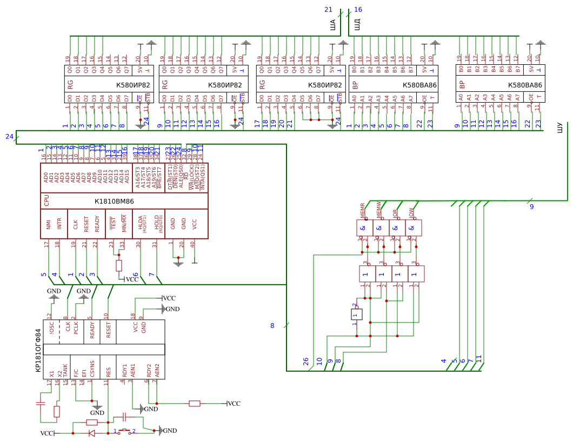Select the IOR AND gate symbol
This screenshot has width=573, height=442.
[x=397, y=228]
